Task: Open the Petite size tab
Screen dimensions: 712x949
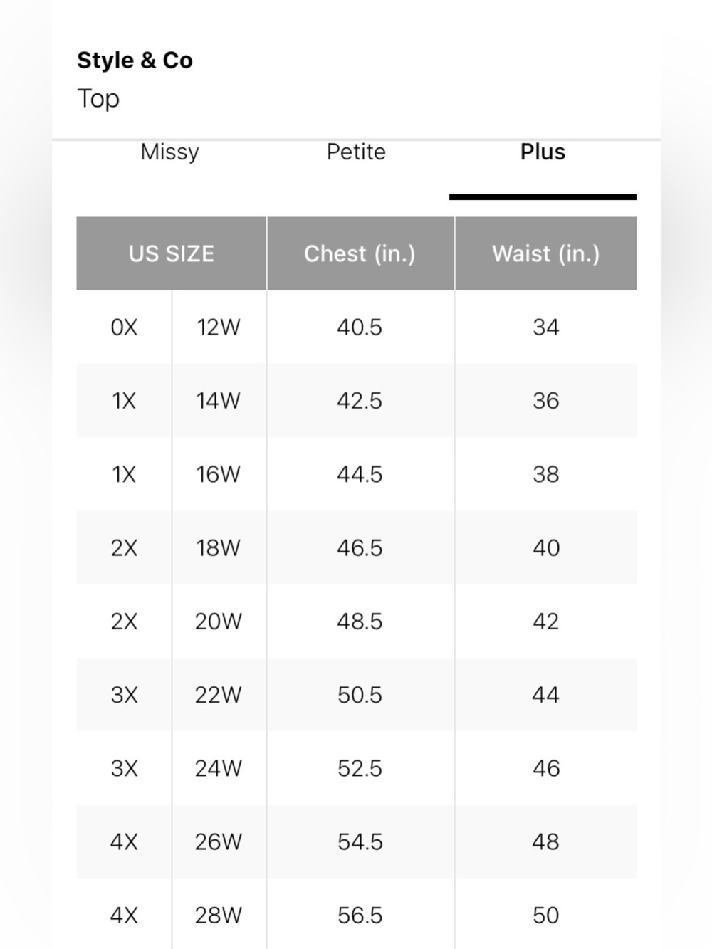Action: [356, 152]
